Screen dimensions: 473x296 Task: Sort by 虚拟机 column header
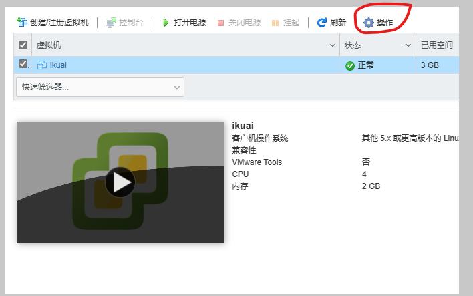pyautogui.click(x=49, y=45)
